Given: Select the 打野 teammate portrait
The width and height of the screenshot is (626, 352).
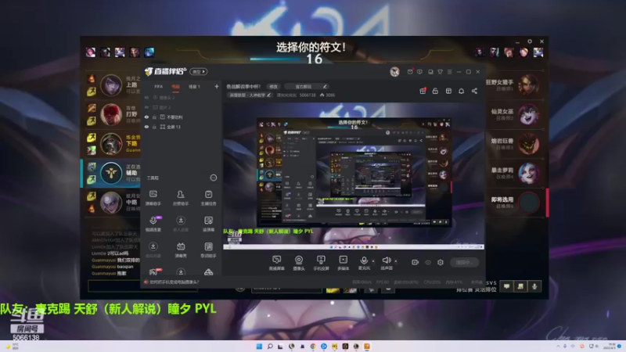Looking at the screenshot, I should point(111,114).
